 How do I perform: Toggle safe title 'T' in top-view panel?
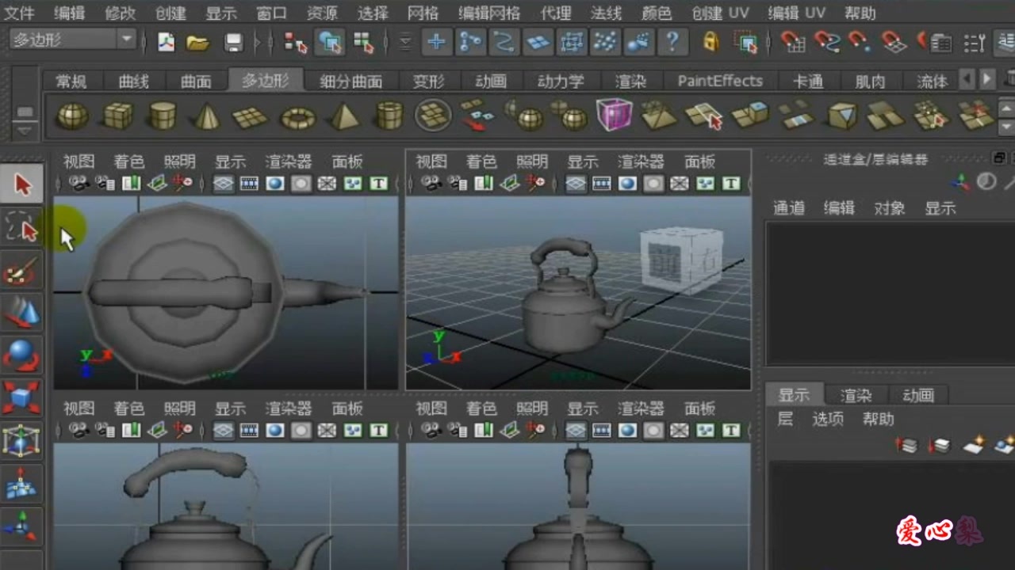coord(379,184)
